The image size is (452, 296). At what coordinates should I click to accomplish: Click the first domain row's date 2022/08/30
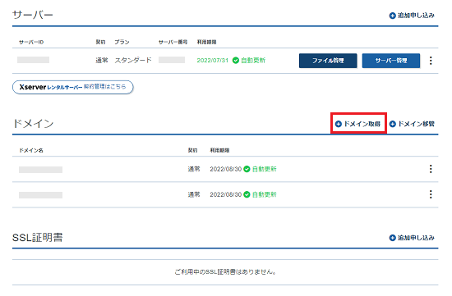(225, 169)
